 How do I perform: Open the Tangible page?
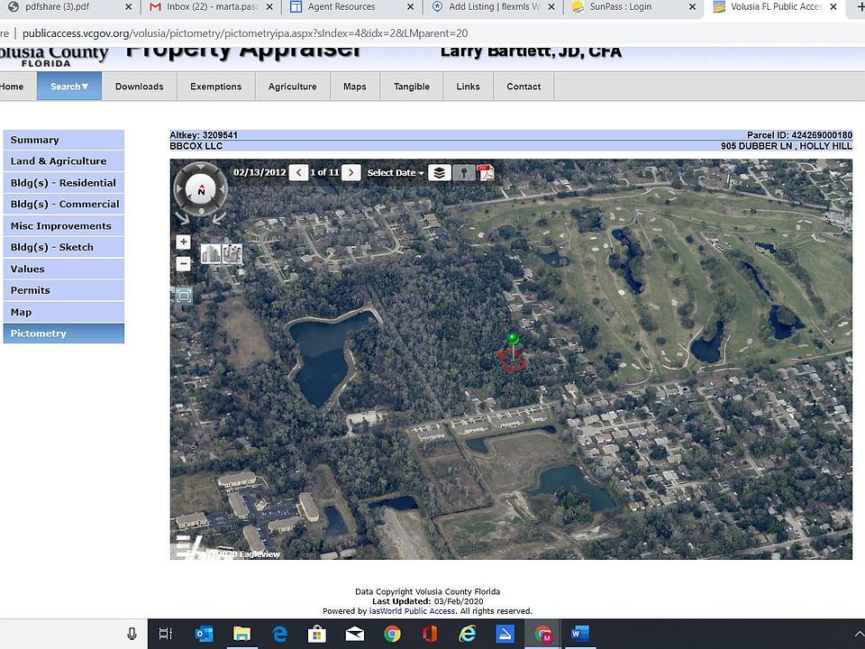pyautogui.click(x=412, y=87)
